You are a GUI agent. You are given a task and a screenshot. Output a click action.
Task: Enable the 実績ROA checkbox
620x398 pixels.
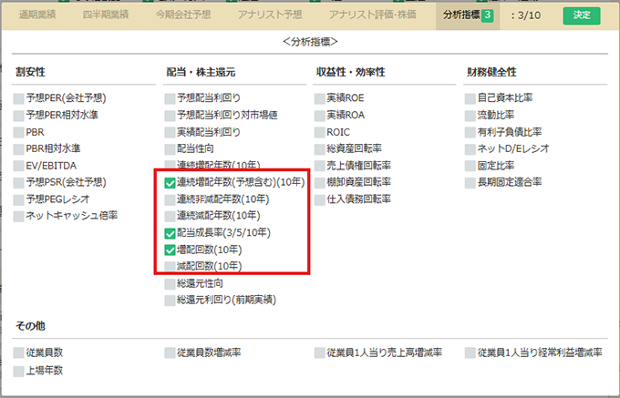tap(320, 116)
